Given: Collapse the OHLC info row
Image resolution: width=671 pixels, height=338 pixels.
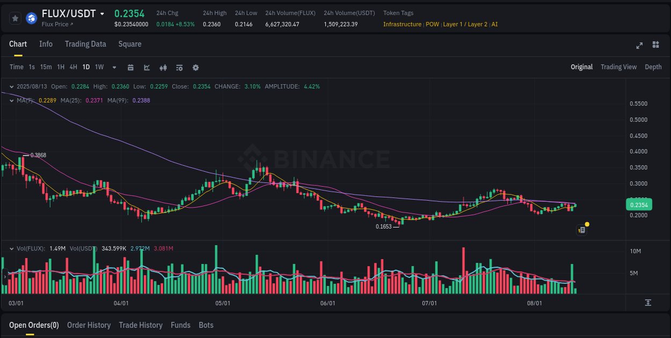Looking at the screenshot, I should coord(11,86).
